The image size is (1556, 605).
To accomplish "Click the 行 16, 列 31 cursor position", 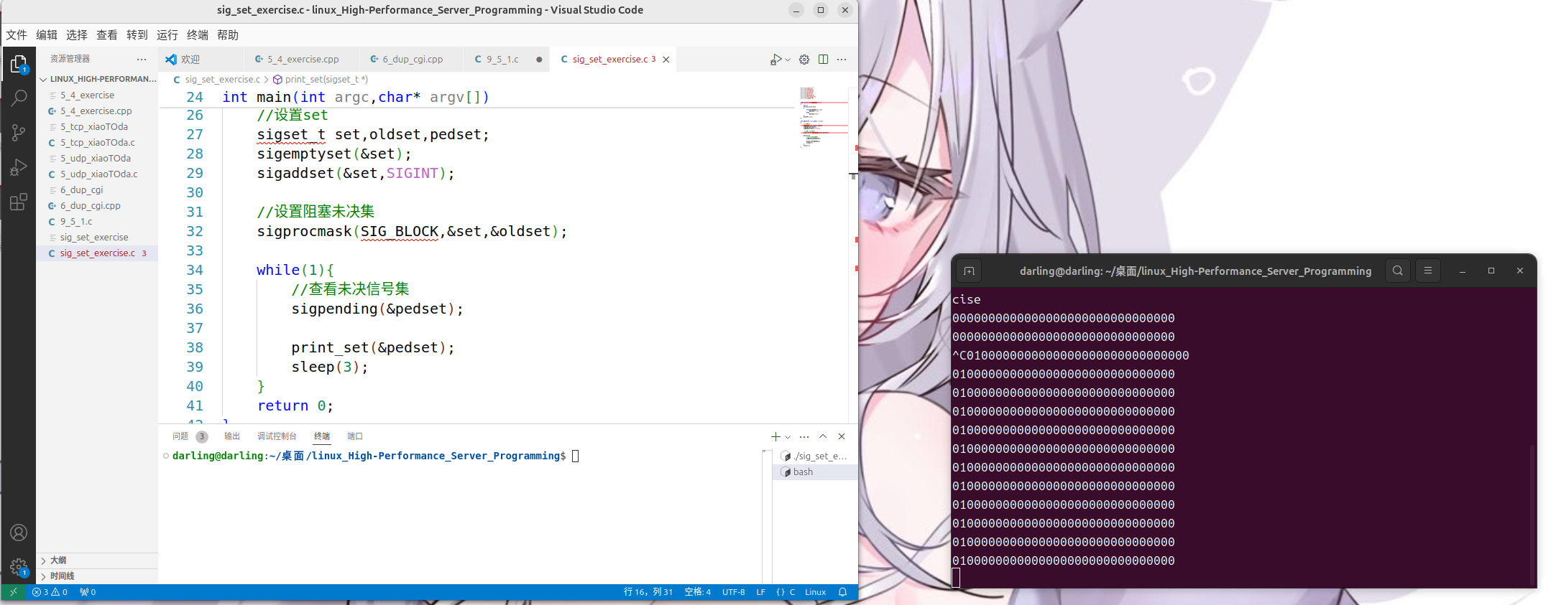I will (648, 592).
